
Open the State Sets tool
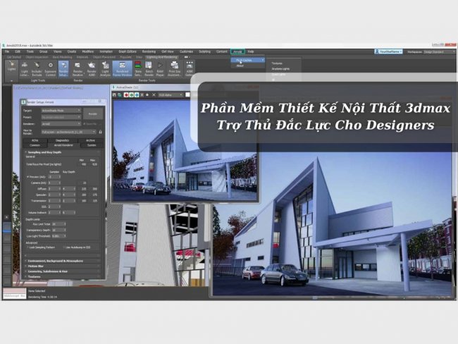click(x=138, y=69)
